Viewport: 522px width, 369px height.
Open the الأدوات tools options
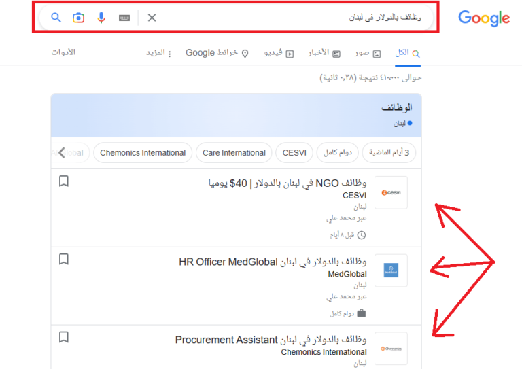point(63,52)
